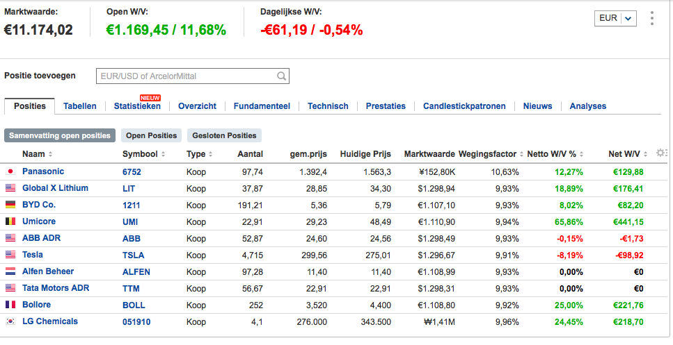The width and height of the screenshot is (673, 345).
Task: Open the Bollore stock link
Action: (x=36, y=305)
